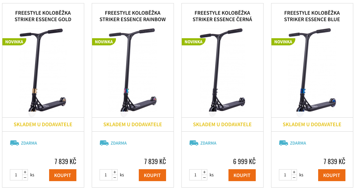Click the delivery van icon under Essence Blue
356x190 pixels.
[283, 143]
